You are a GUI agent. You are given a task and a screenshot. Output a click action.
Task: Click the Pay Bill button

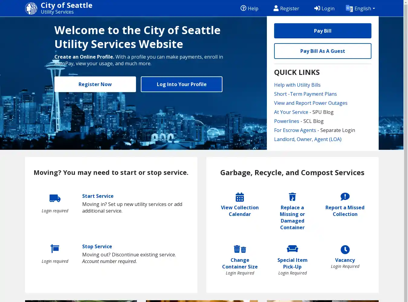click(322, 31)
